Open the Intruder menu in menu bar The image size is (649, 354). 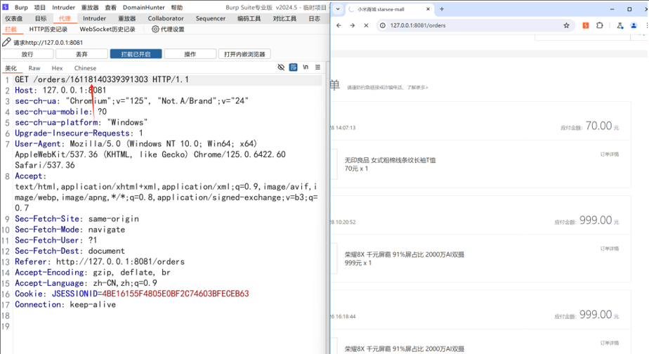(x=63, y=8)
